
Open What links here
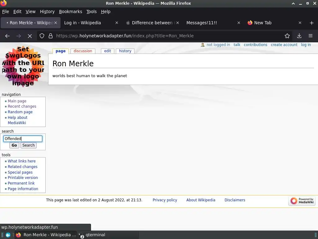(x=22, y=161)
